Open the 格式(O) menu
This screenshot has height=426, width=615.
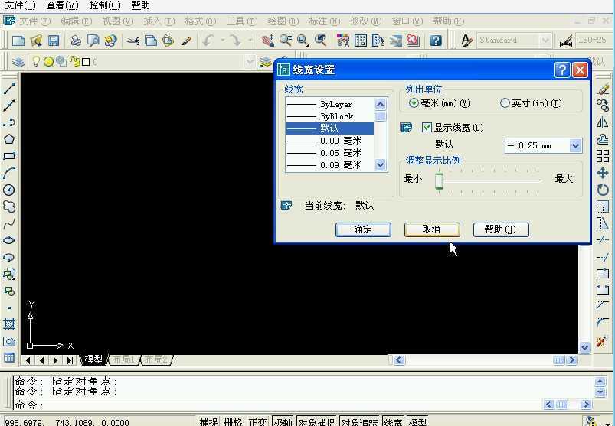pos(201,21)
